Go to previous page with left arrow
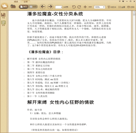The width and height of the screenshot is (136, 133). tap(43, 7)
